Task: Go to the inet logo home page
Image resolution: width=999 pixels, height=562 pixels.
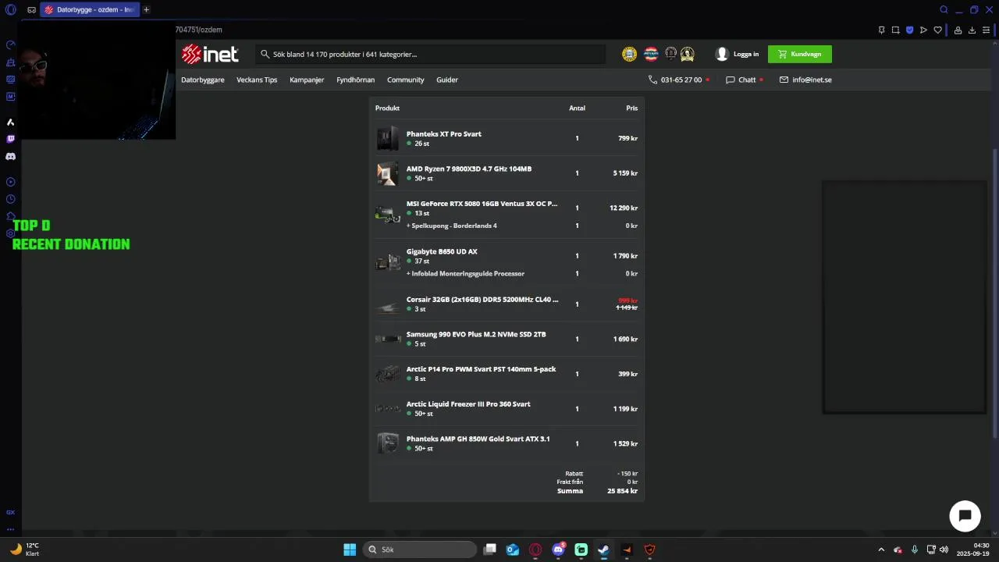Action: [x=210, y=54]
